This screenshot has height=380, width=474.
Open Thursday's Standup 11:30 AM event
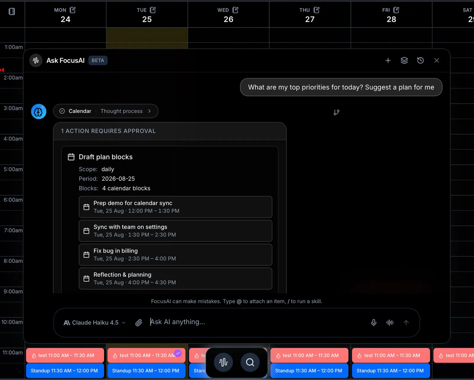[x=309, y=371]
